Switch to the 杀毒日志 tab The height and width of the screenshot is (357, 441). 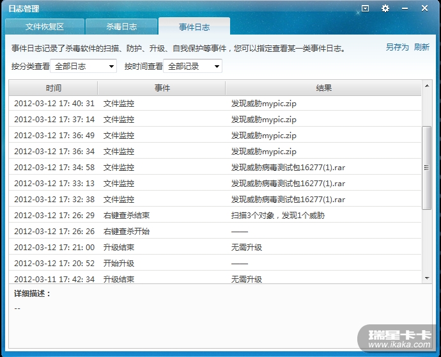pyautogui.click(x=121, y=27)
